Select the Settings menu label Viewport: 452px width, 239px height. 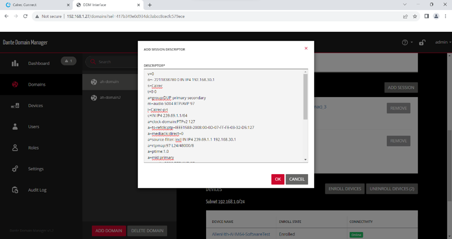(36, 169)
